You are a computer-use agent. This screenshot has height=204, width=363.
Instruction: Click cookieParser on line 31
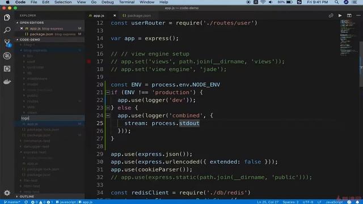(x=159, y=169)
